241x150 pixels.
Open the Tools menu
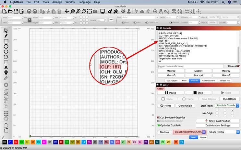point(45,2)
